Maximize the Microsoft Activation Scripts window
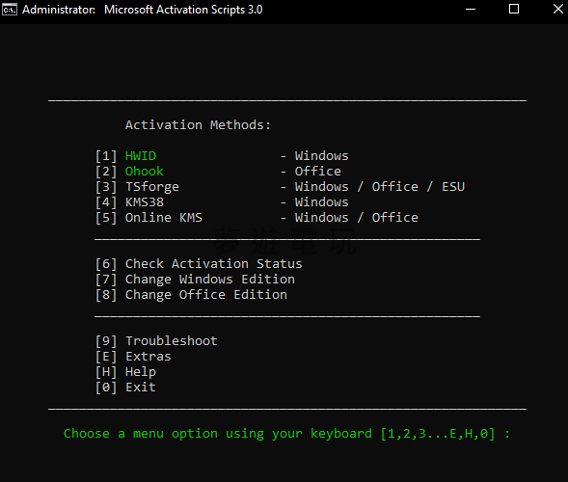Screen dimensions: 568x482 point(514,9)
